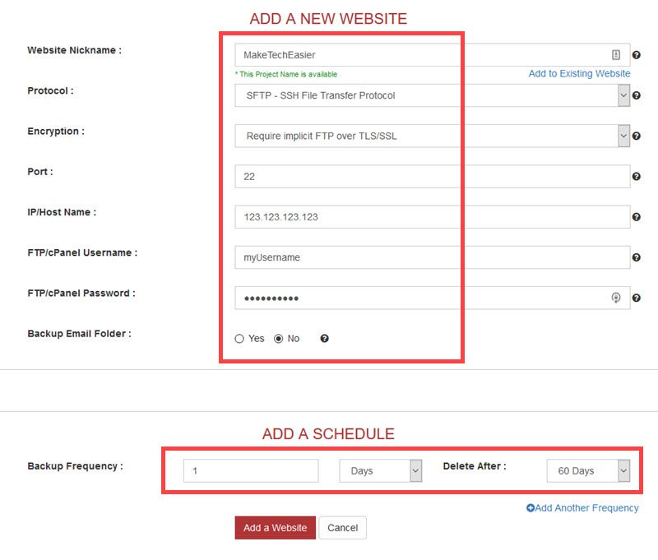This screenshot has height=560, width=658.
Task: Click the Encryption help icon
Action: click(x=637, y=136)
